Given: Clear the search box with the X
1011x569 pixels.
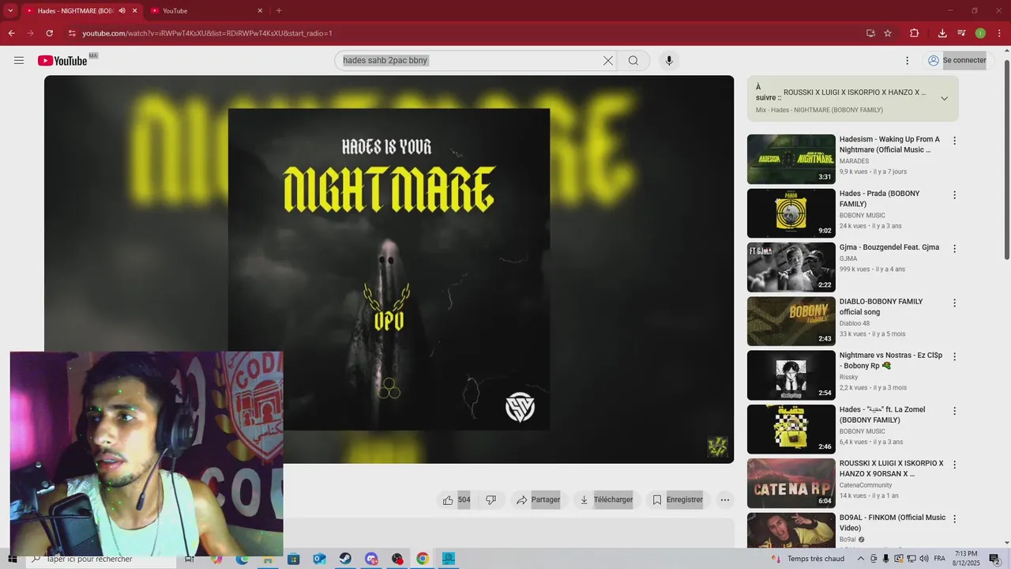Looking at the screenshot, I should click(608, 61).
